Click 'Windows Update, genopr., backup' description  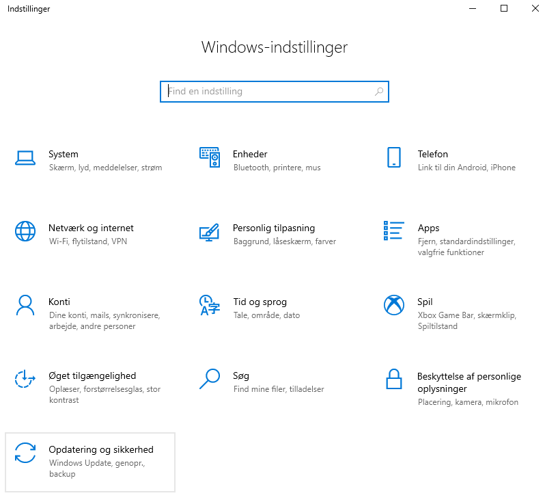97,468
